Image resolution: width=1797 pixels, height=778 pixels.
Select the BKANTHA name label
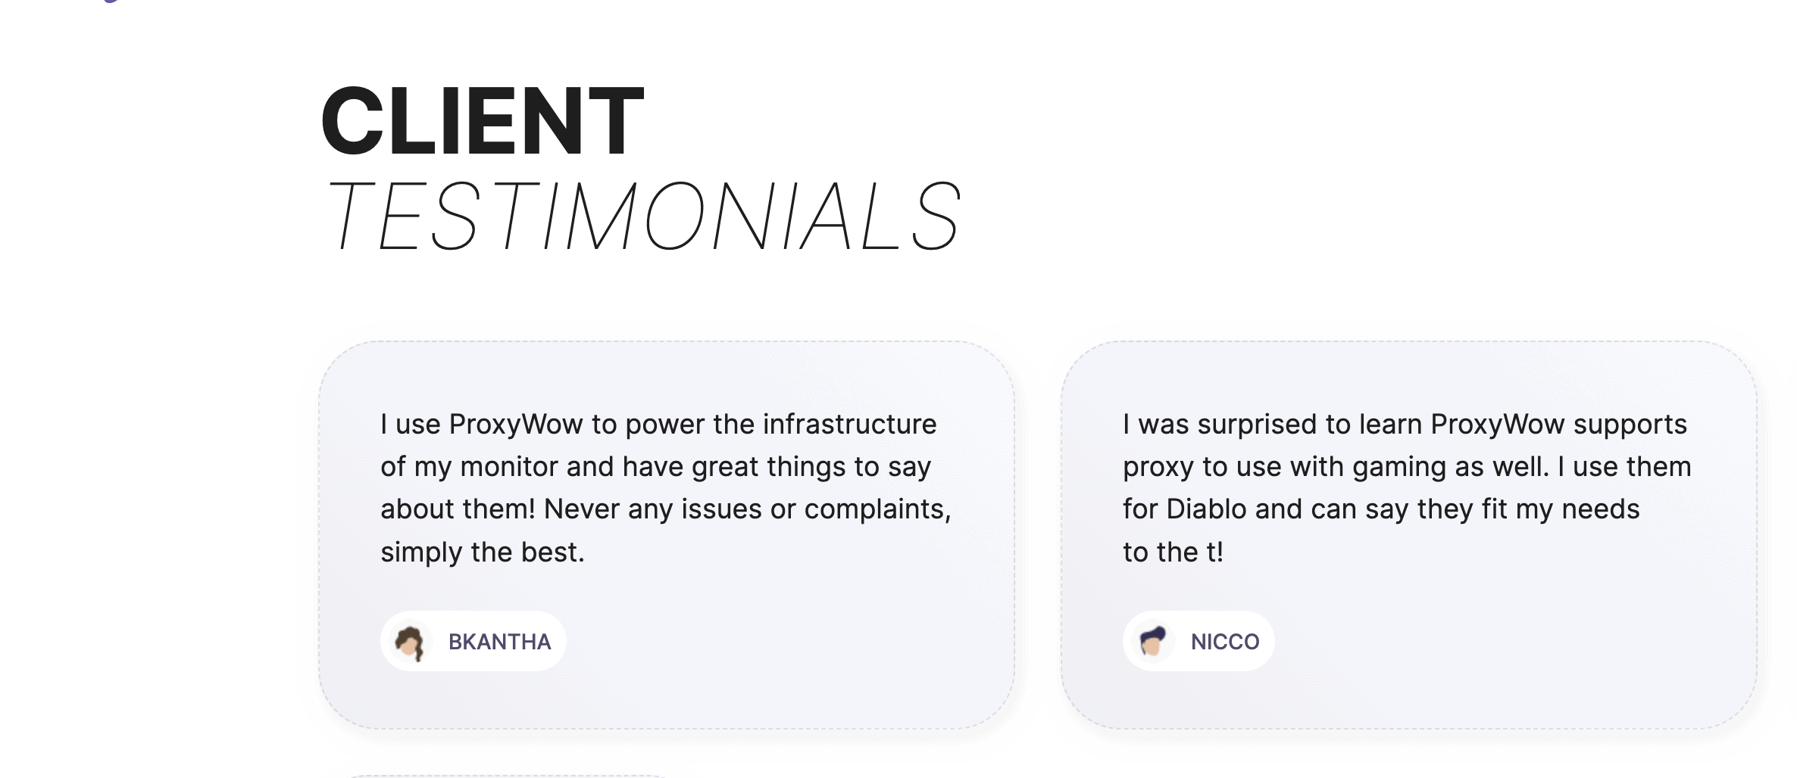click(499, 642)
